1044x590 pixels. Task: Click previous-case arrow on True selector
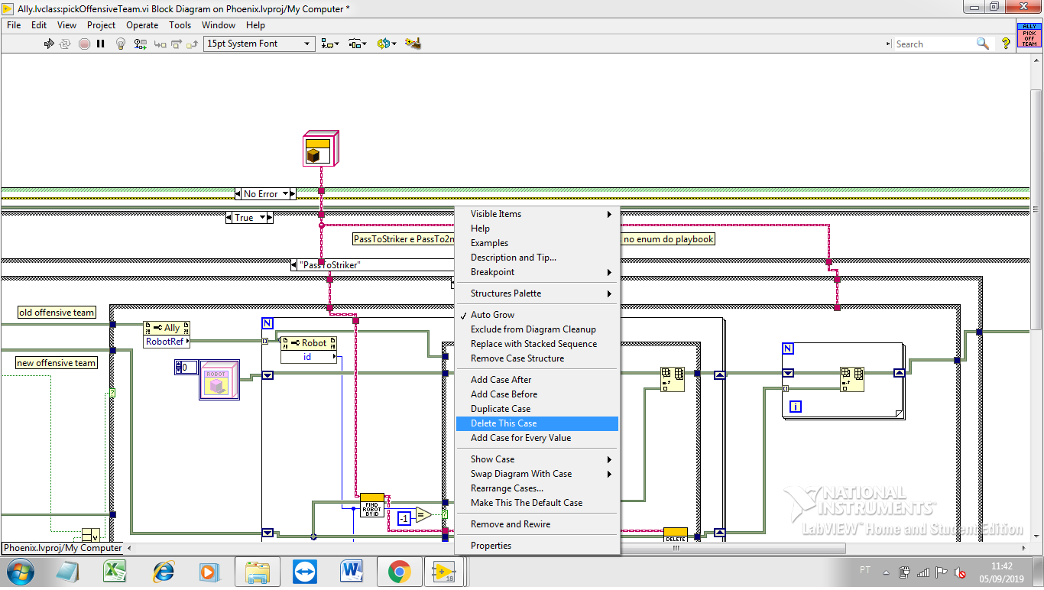tap(230, 218)
